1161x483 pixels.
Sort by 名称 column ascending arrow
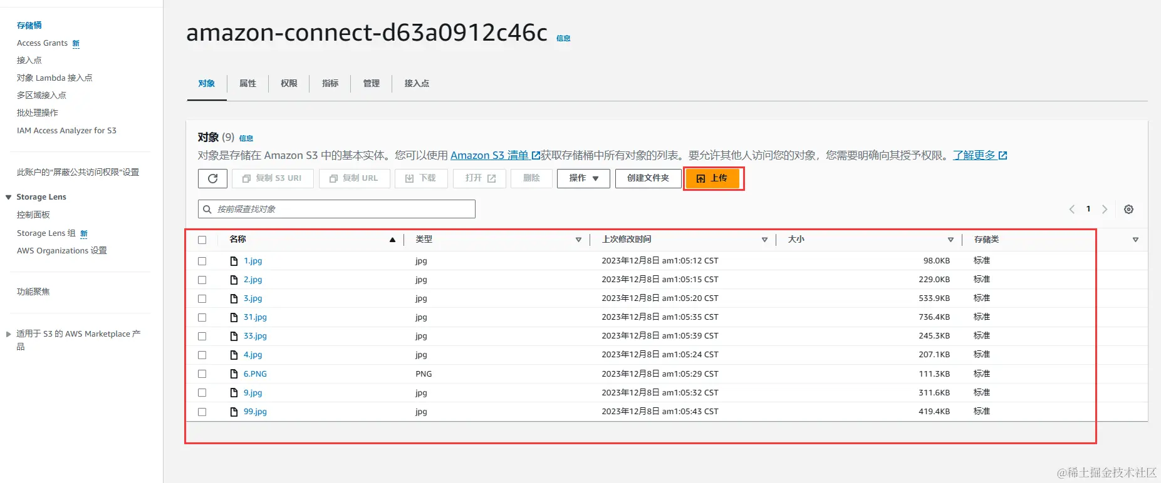[x=392, y=240]
